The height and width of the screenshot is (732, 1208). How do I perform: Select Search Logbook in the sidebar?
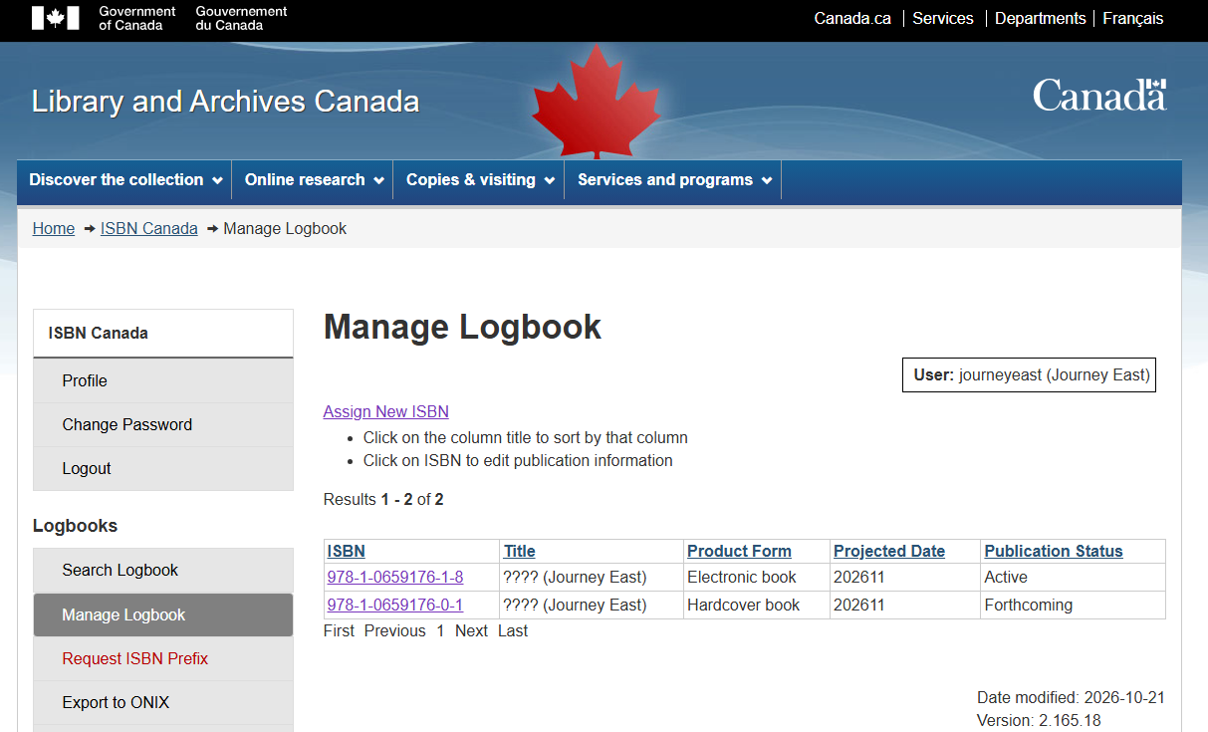coord(163,570)
